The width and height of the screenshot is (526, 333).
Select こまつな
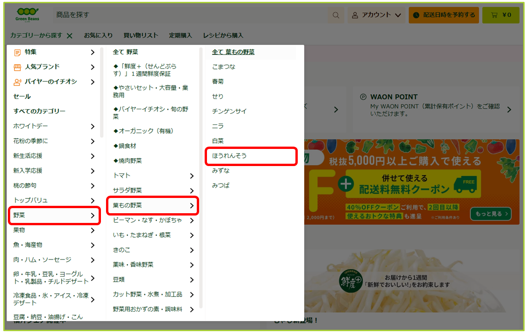point(224,67)
